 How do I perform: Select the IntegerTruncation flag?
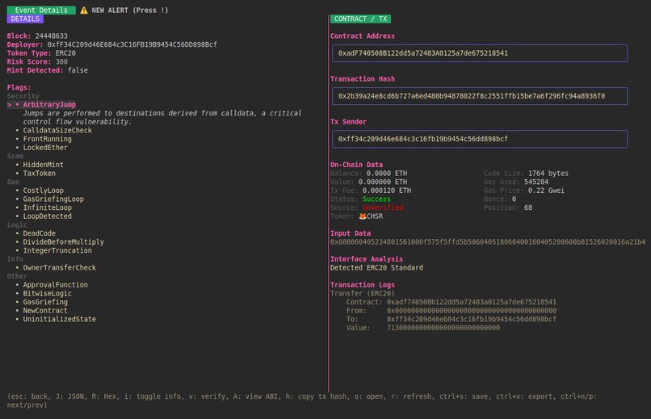pos(57,250)
